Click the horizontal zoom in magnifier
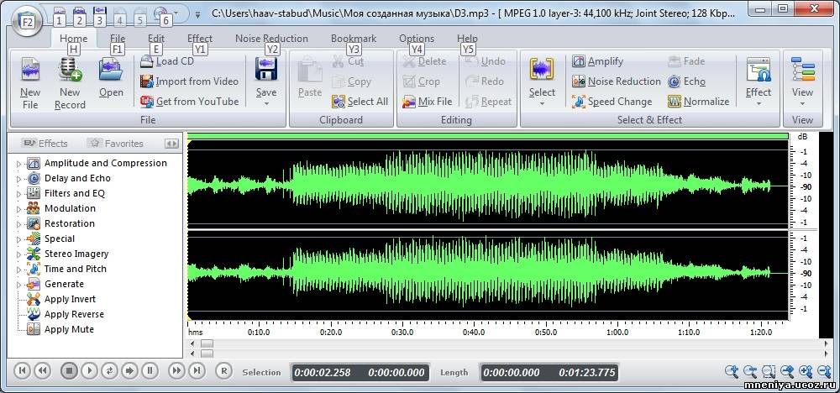Viewport: 840px width, 393px height. [732, 371]
